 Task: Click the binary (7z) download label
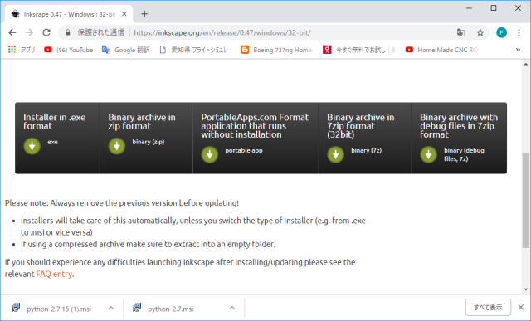(367, 150)
